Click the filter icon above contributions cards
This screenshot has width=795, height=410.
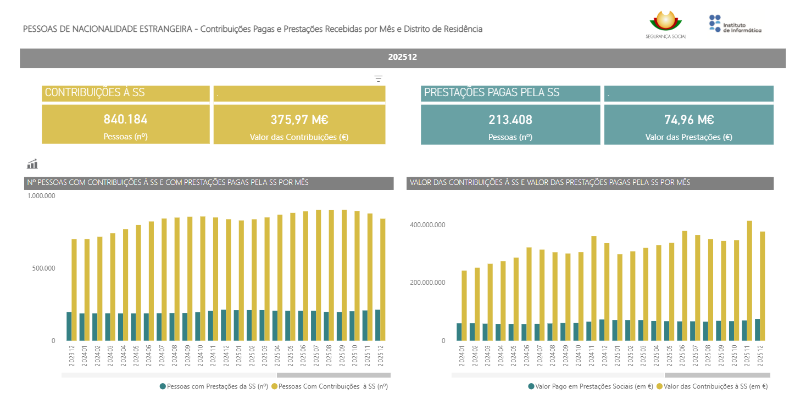coord(378,78)
